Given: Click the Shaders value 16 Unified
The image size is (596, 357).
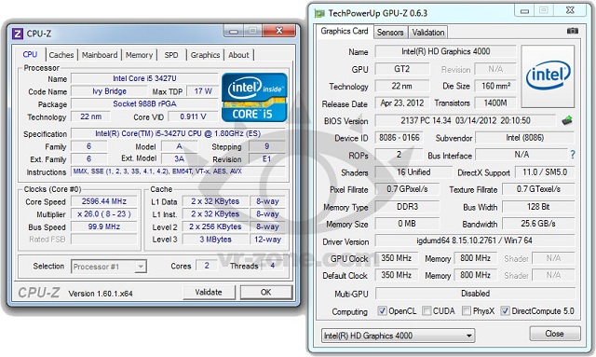Looking at the screenshot, I should pos(413,172).
